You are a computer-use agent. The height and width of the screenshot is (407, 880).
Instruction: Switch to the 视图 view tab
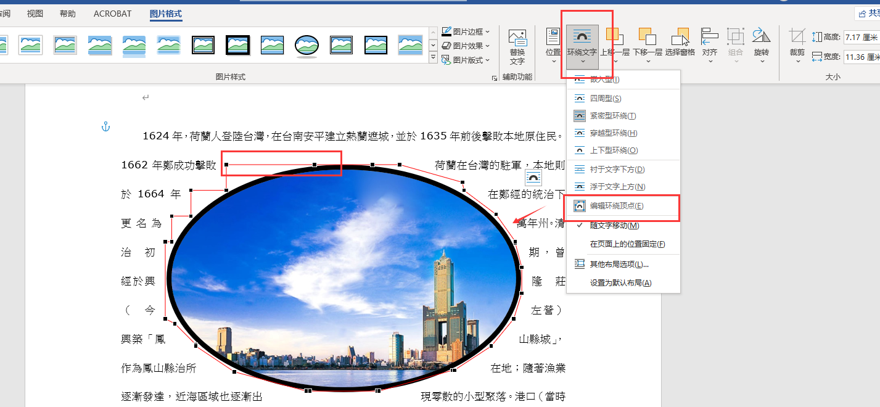(x=35, y=14)
